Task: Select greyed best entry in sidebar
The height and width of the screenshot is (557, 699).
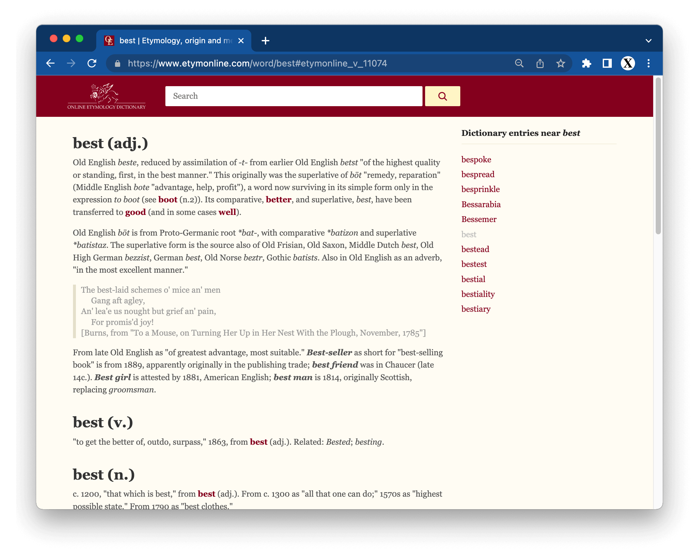Action: coord(469,235)
